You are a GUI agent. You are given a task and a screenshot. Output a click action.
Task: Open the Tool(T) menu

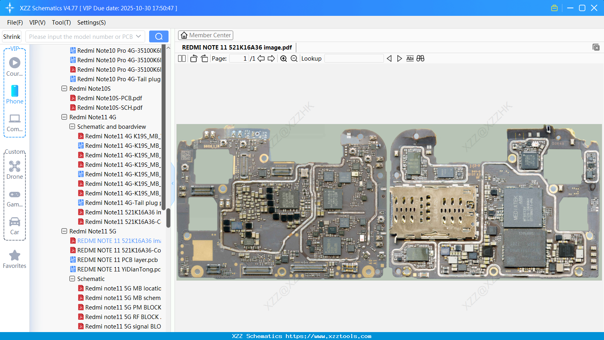[x=61, y=23]
